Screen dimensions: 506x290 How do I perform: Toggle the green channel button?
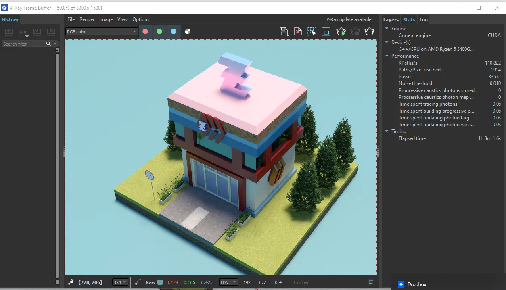pyautogui.click(x=159, y=31)
